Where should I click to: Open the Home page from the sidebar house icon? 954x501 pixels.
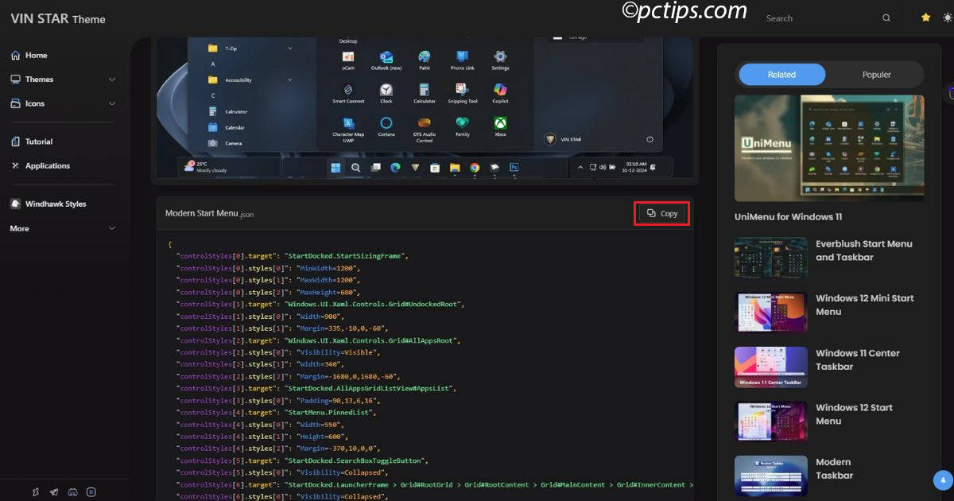pos(15,56)
